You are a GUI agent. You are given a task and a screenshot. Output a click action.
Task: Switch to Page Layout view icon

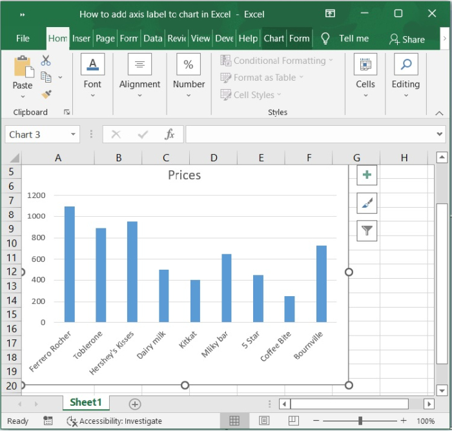264,421
